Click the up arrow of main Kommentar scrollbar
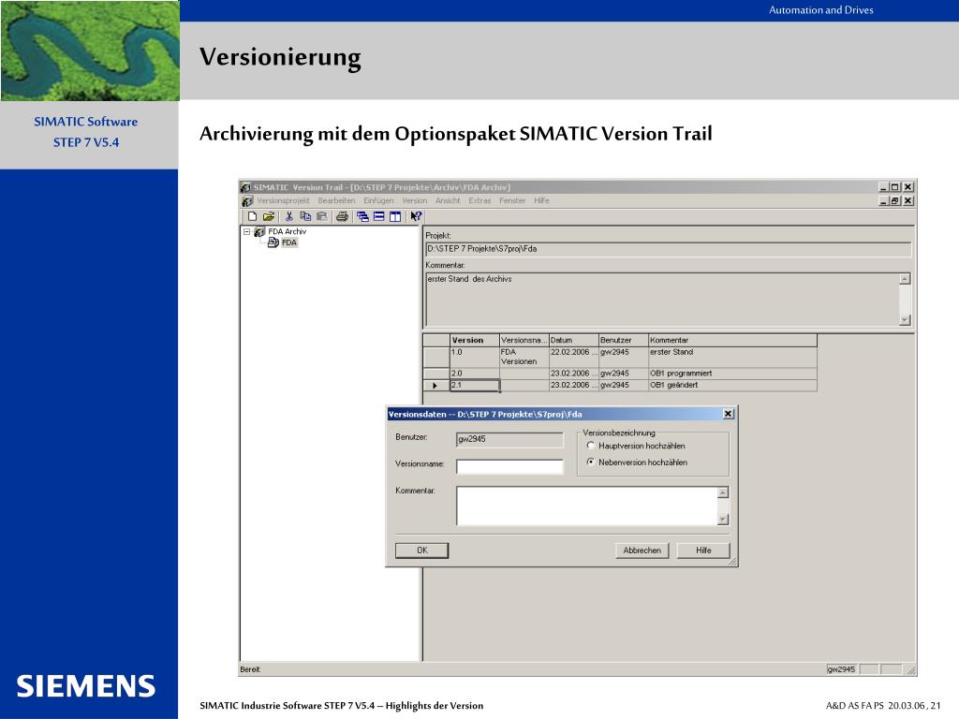 [x=906, y=279]
